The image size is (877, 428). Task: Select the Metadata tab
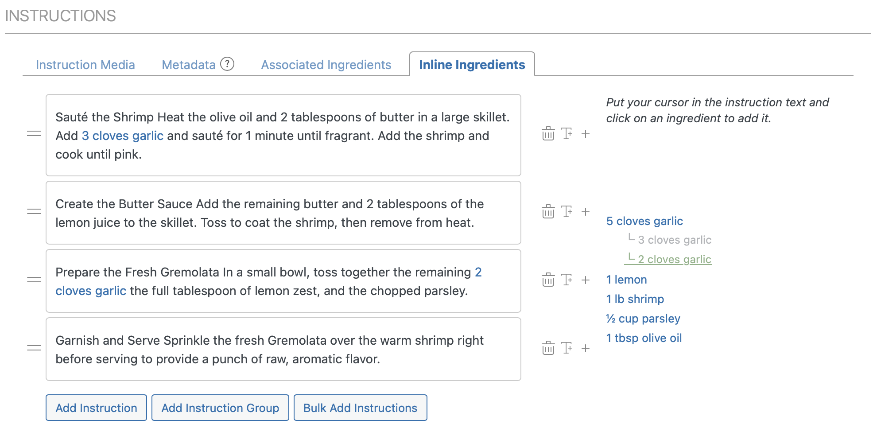pyautogui.click(x=189, y=65)
